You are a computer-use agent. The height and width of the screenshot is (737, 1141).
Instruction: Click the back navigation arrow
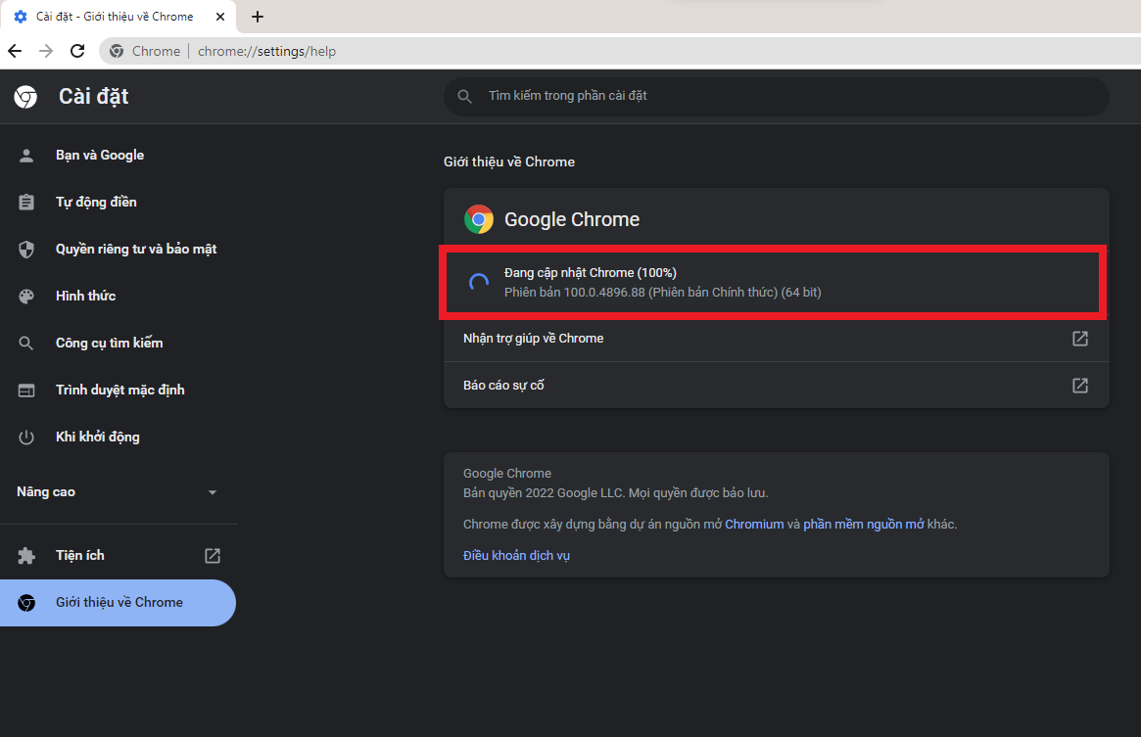click(14, 51)
